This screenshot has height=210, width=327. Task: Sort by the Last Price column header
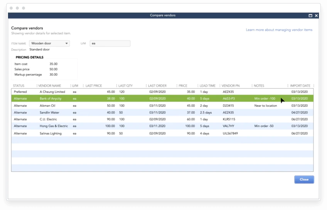coord(94,86)
